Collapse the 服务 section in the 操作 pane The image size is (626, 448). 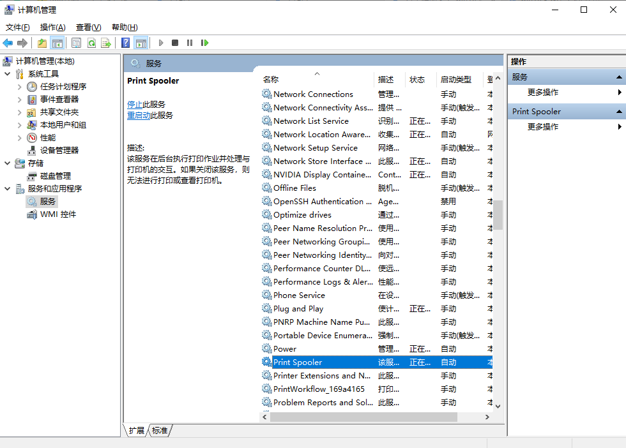pyautogui.click(x=618, y=78)
